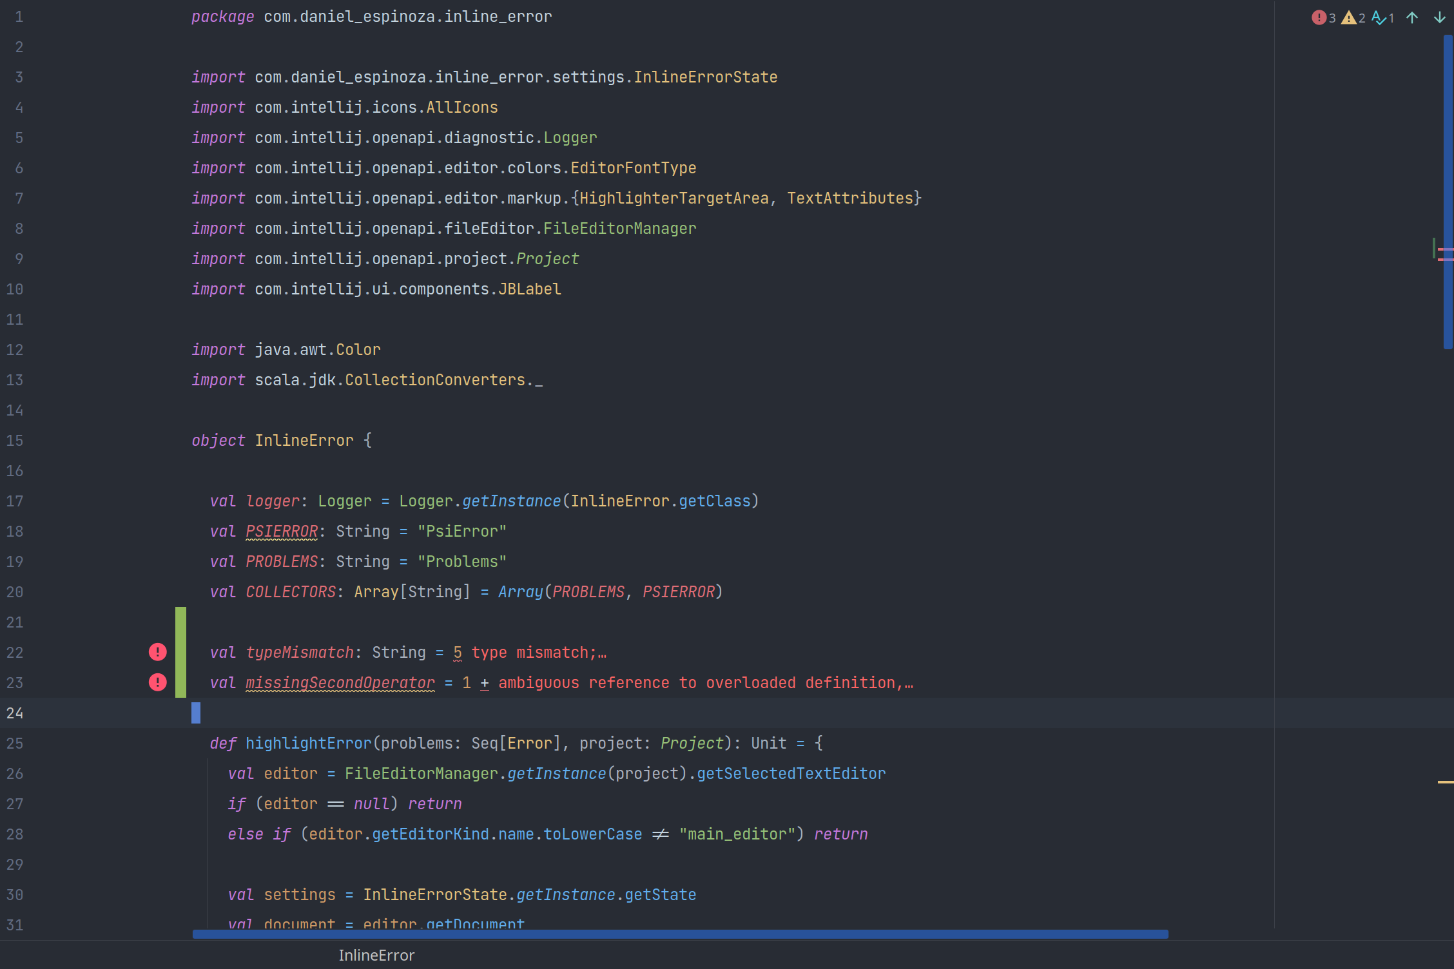Click the highlightError method name

click(x=309, y=744)
